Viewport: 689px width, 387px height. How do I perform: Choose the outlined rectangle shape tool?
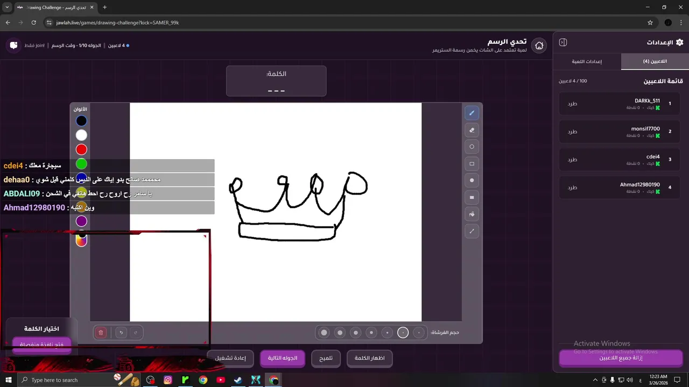472,163
